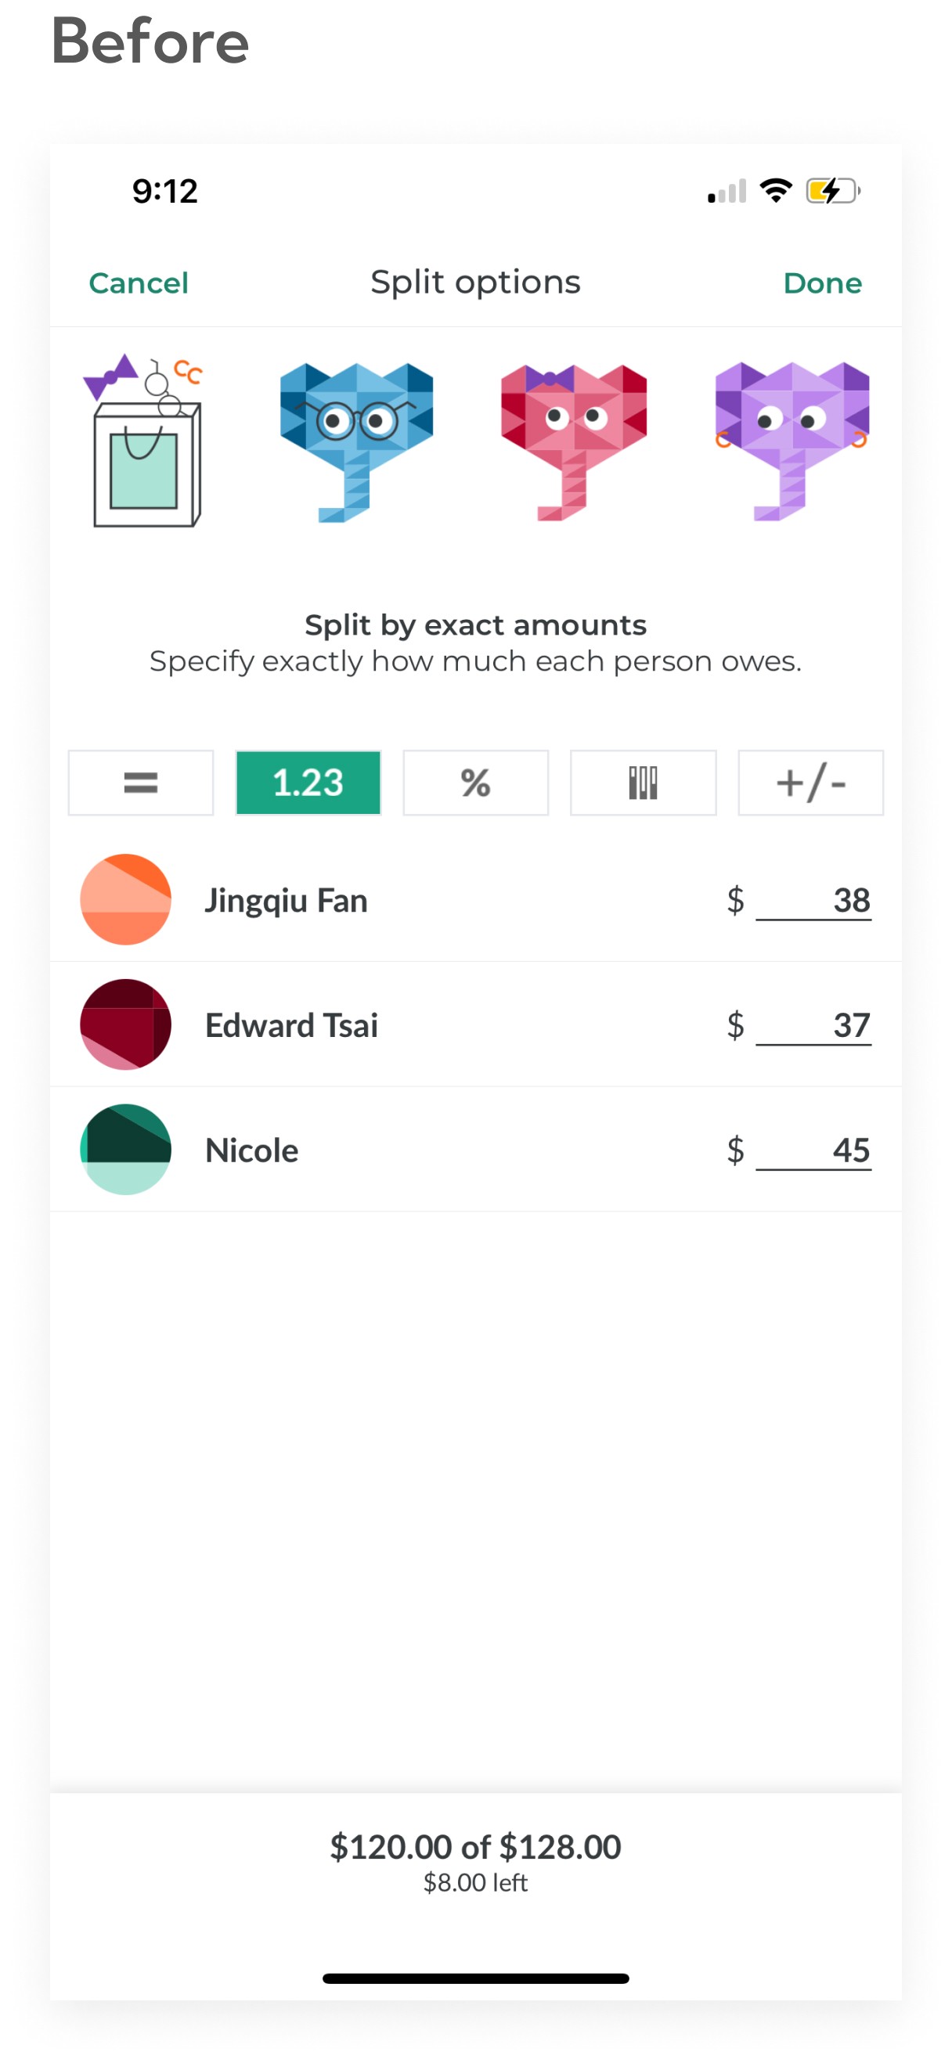The height and width of the screenshot is (2063, 952).
Task: Cancel the split options screen
Action: coord(139,283)
